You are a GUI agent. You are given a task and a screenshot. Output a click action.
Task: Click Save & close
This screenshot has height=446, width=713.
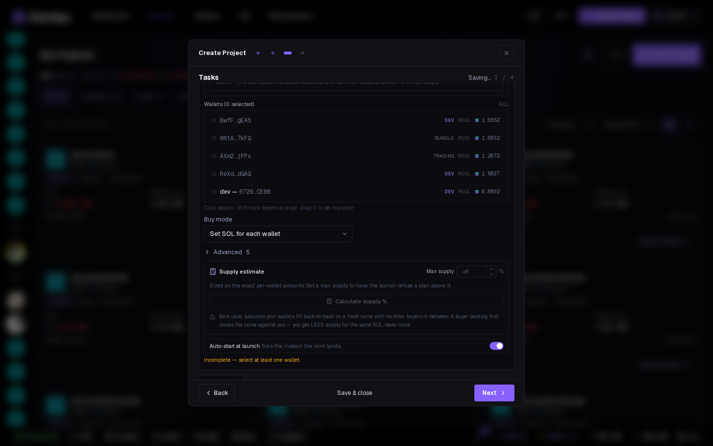tap(355, 393)
